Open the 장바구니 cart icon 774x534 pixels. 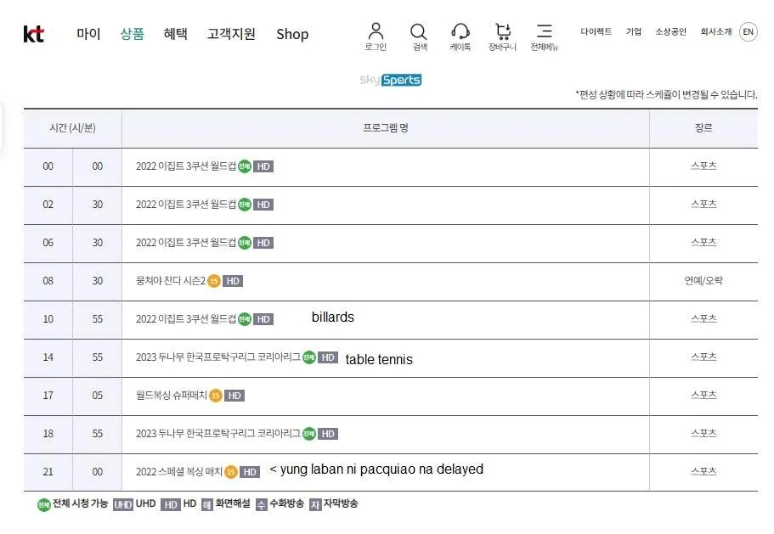pos(502,37)
